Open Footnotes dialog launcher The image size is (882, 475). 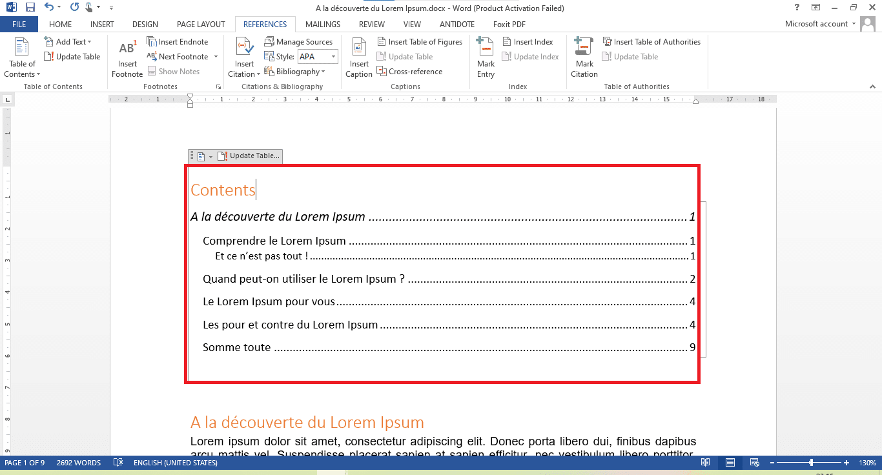click(218, 86)
